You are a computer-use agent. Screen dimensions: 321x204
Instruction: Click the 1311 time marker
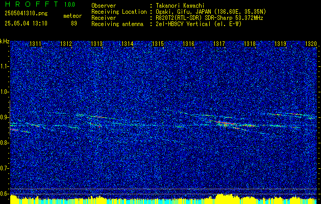point(35,43)
